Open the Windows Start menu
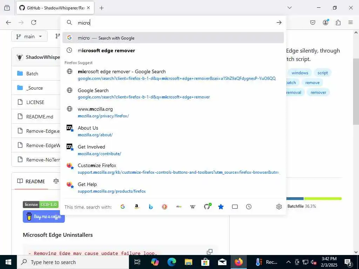Screen dimensions: 359x269 pos(8,262)
